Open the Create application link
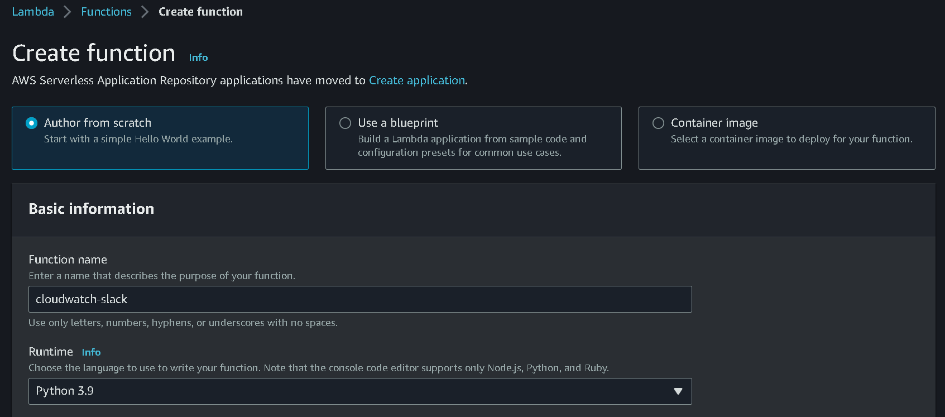 pyautogui.click(x=416, y=80)
